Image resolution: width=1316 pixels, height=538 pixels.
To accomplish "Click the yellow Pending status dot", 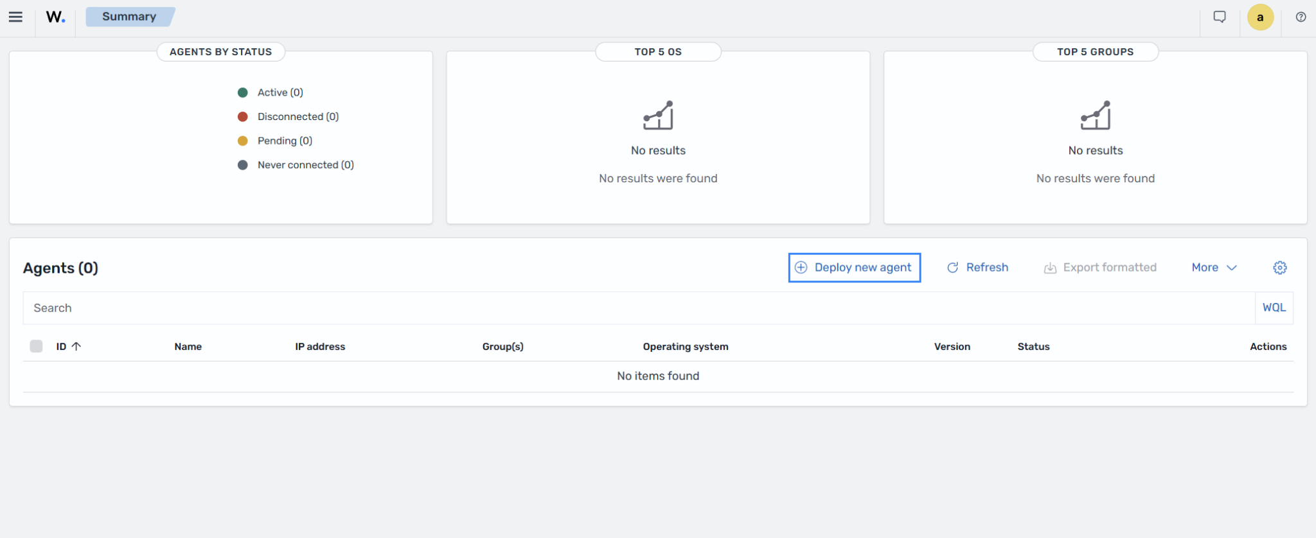I will (243, 141).
